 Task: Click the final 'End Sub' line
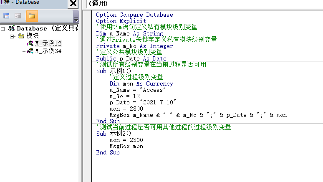point(108,152)
